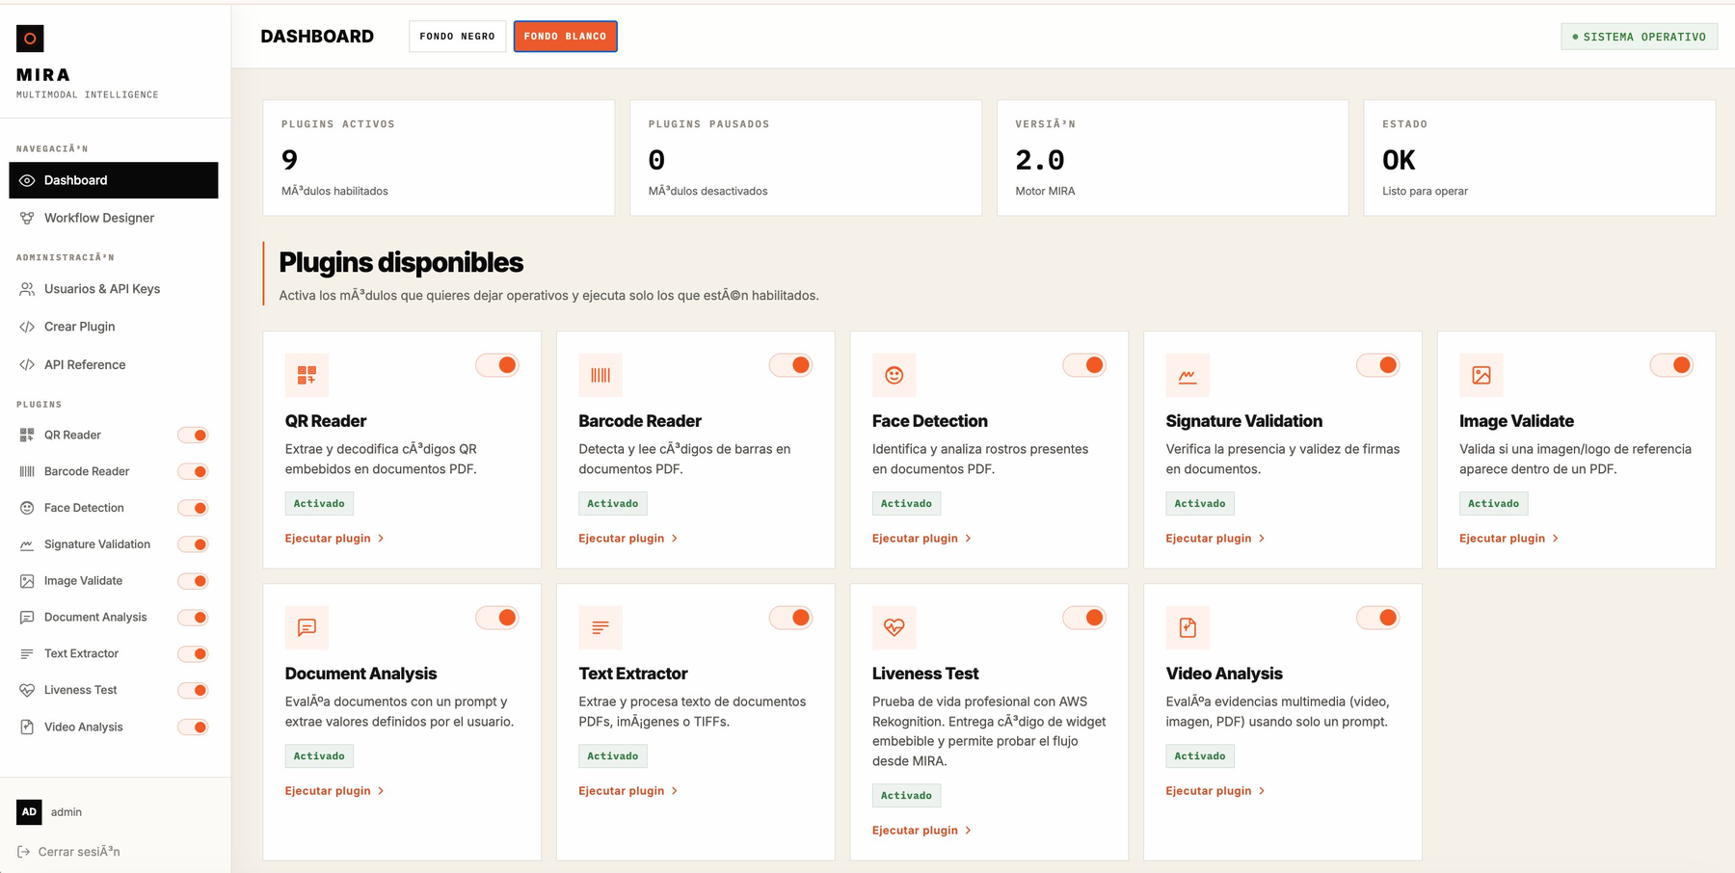Open Crear Plugin page
This screenshot has height=873, width=1735.
114,327
